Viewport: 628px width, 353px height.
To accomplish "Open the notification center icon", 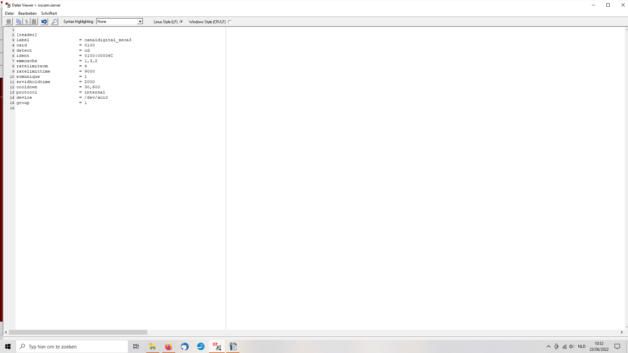I will click(x=617, y=346).
